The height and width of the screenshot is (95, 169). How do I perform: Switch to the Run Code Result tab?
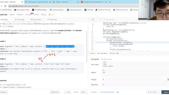[102, 53]
